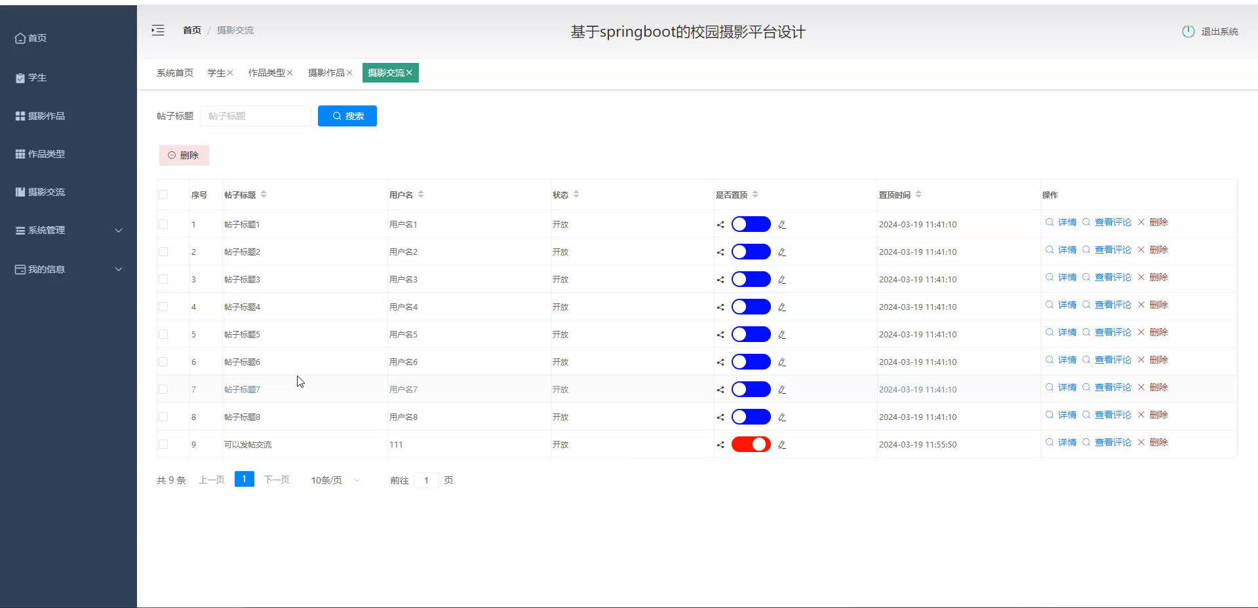Click the timestamp 2024-03-19 11:55:50
The height and width of the screenshot is (608, 1258).
click(x=918, y=445)
